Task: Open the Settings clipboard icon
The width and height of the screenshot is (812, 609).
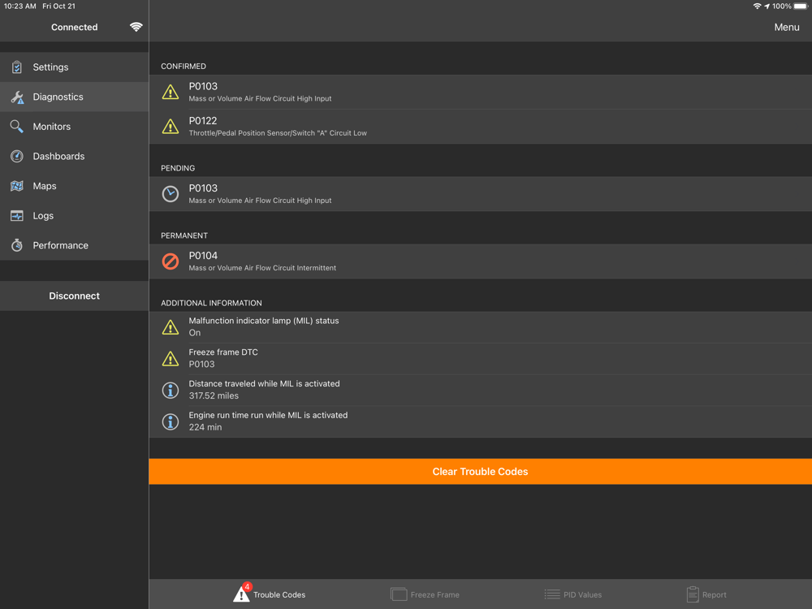Action: [16, 67]
